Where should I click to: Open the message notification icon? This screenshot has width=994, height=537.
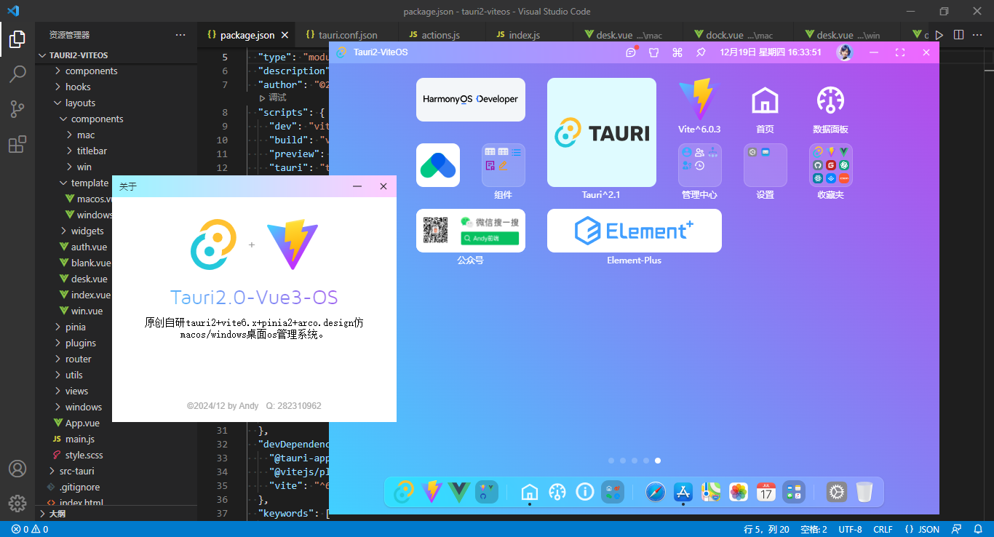(631, 52)
